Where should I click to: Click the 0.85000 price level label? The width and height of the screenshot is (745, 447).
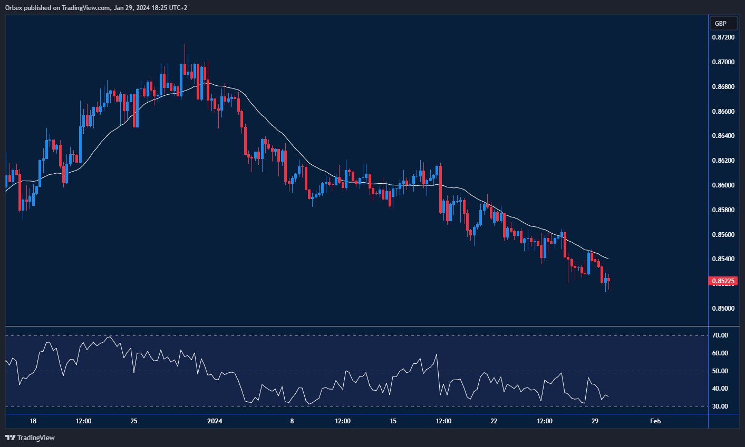(x=722, y=309)
